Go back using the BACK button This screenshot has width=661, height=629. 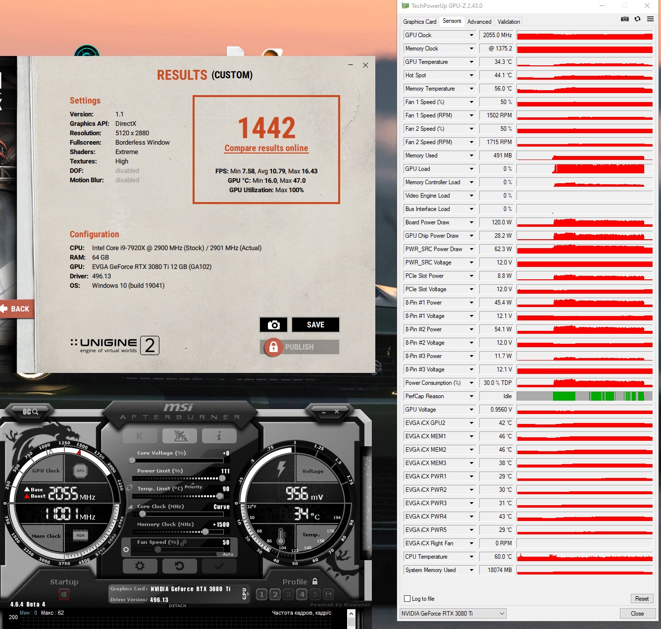[17, 309]
